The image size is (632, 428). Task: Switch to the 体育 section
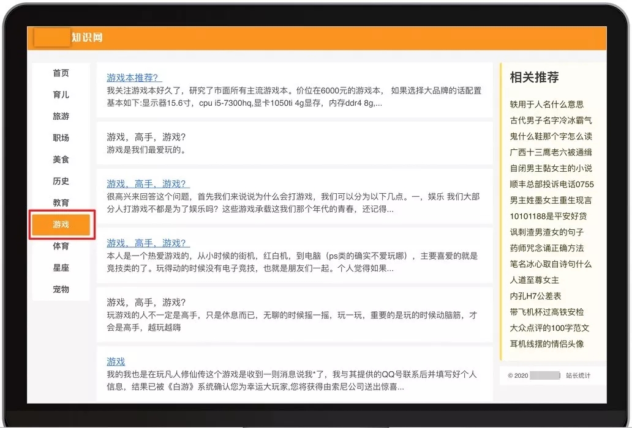click(x=61, y=246)
